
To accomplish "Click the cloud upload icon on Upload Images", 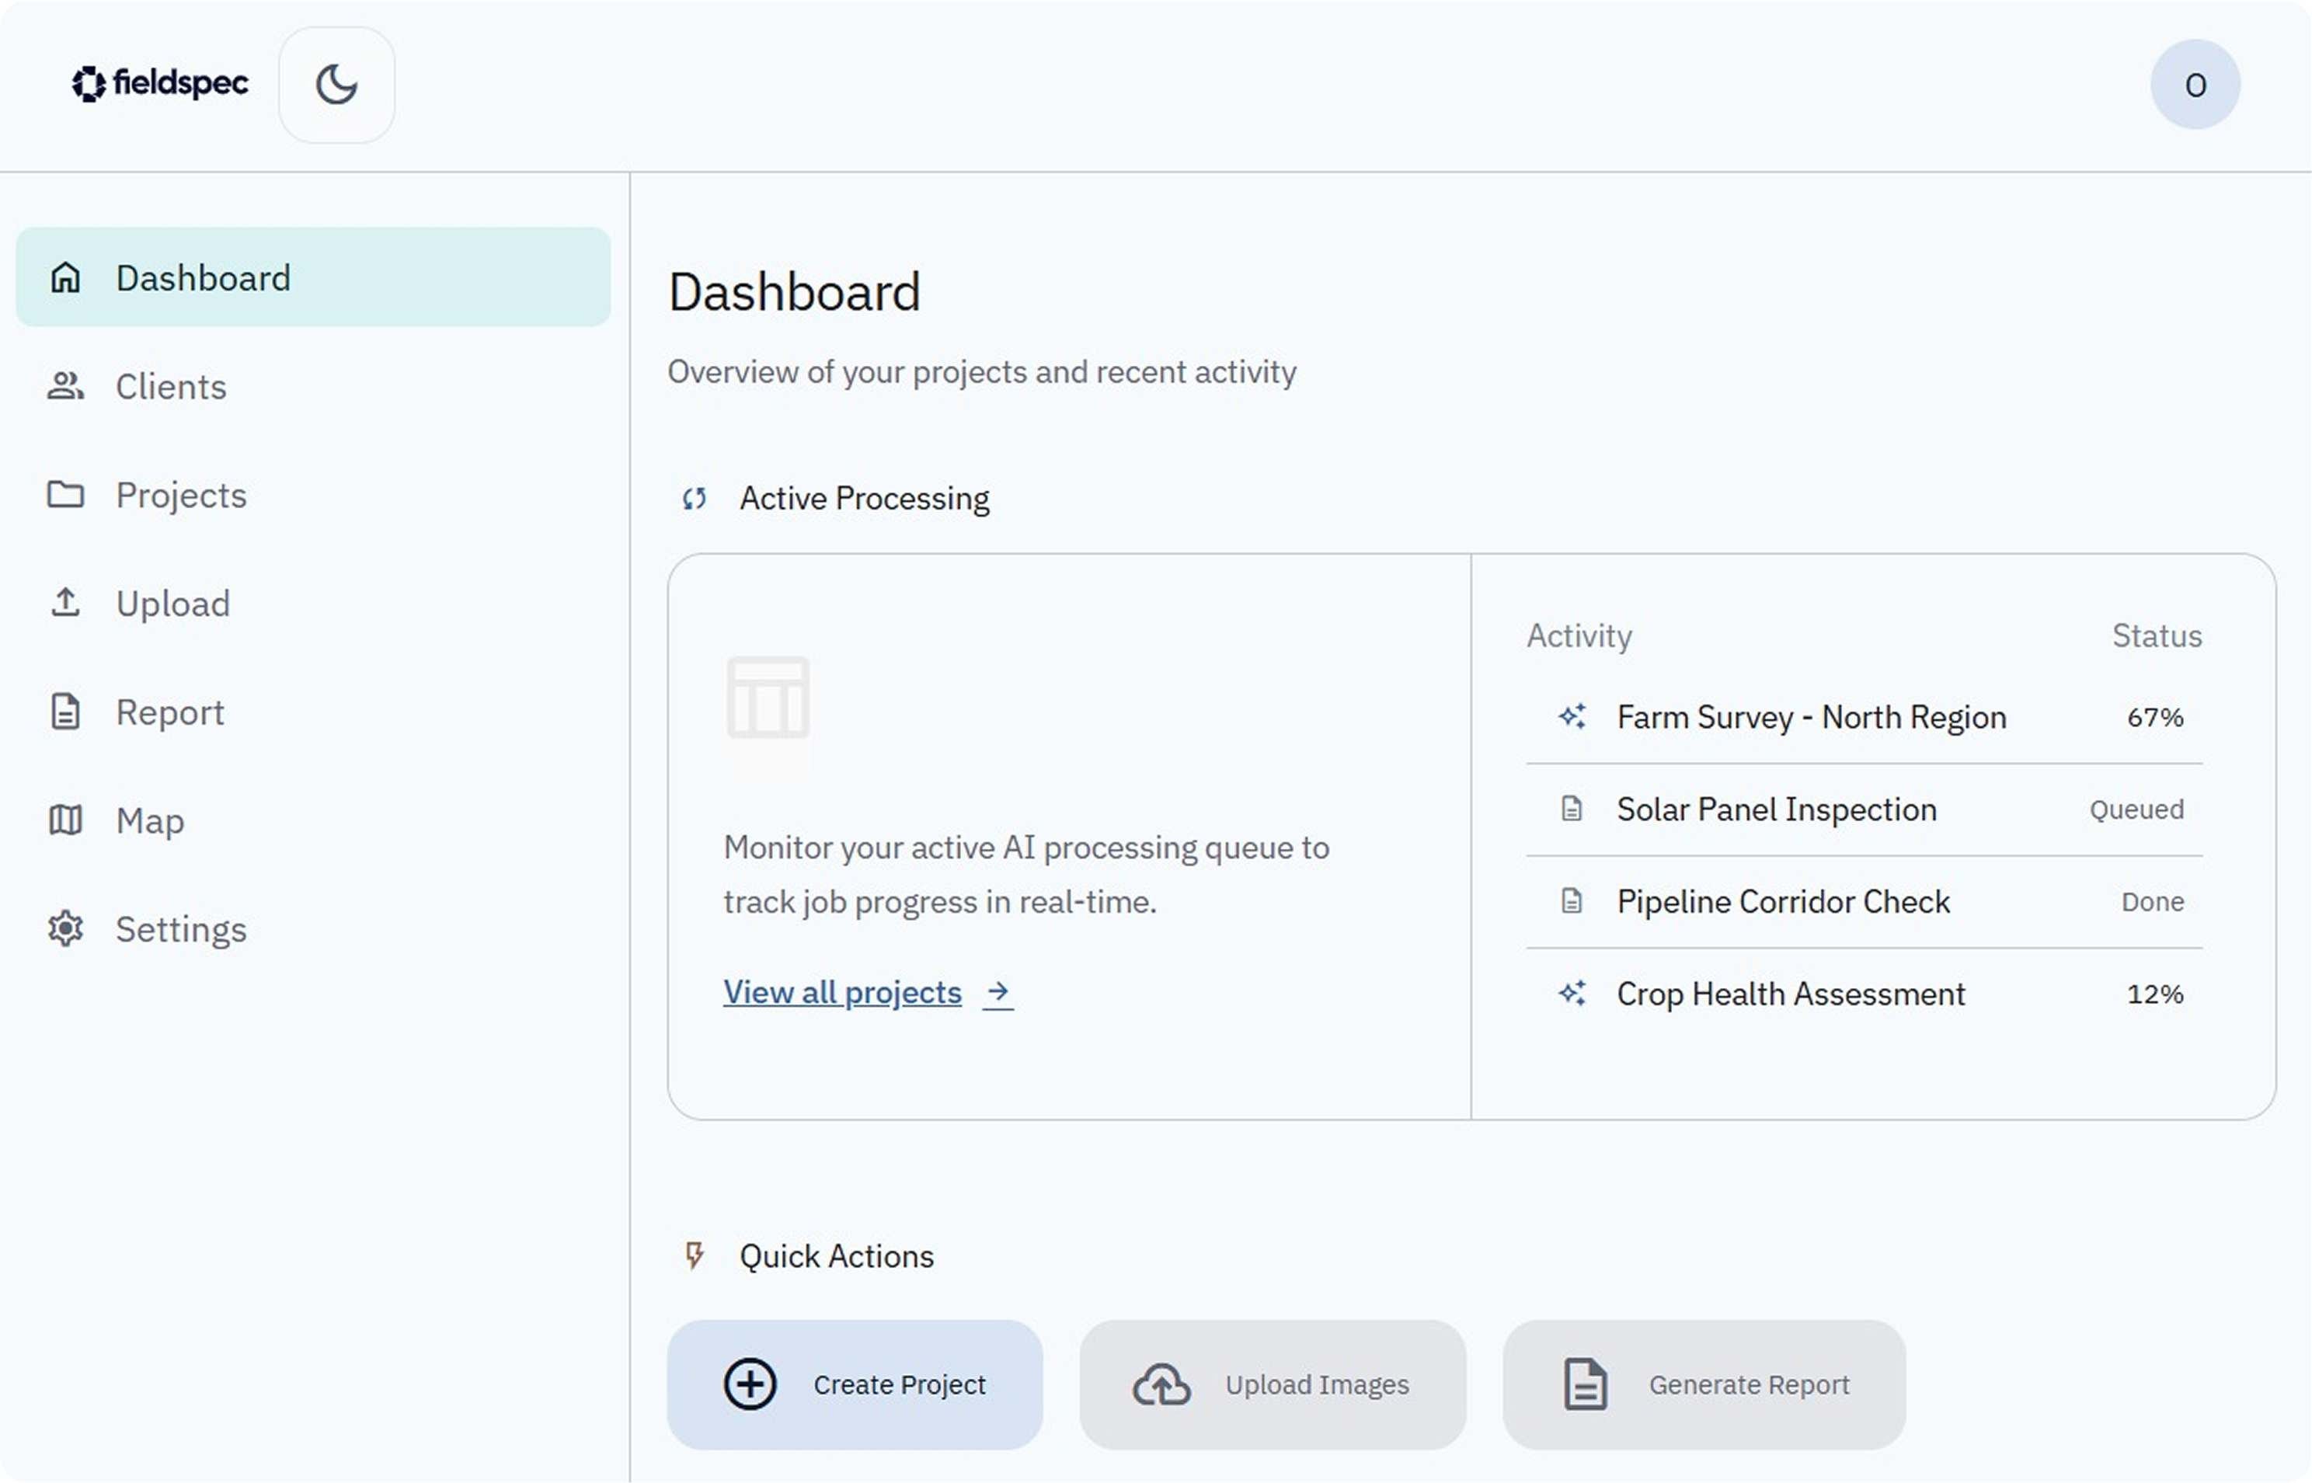I will [1161, 1385].
